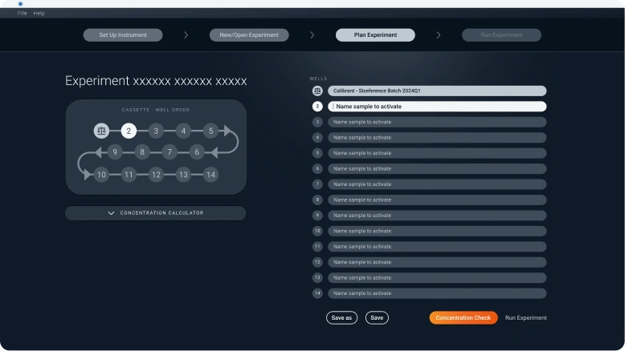Activate the well 12 sample name field

(437, 262)
